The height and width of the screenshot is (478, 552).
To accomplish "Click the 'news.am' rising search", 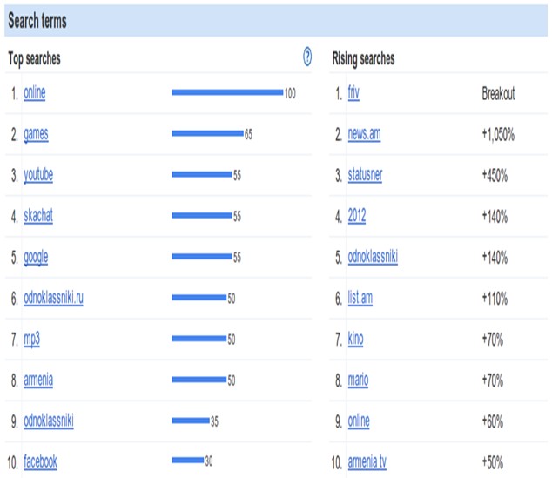I will tap(364, 134).
